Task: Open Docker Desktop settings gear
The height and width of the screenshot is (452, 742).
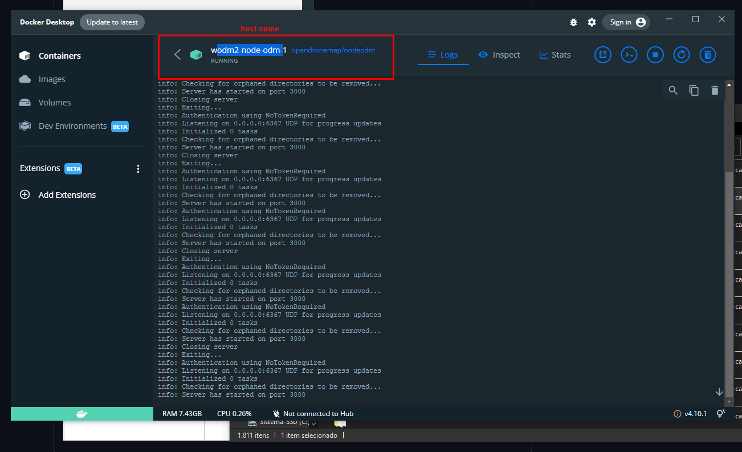Action: pos(592,22)
